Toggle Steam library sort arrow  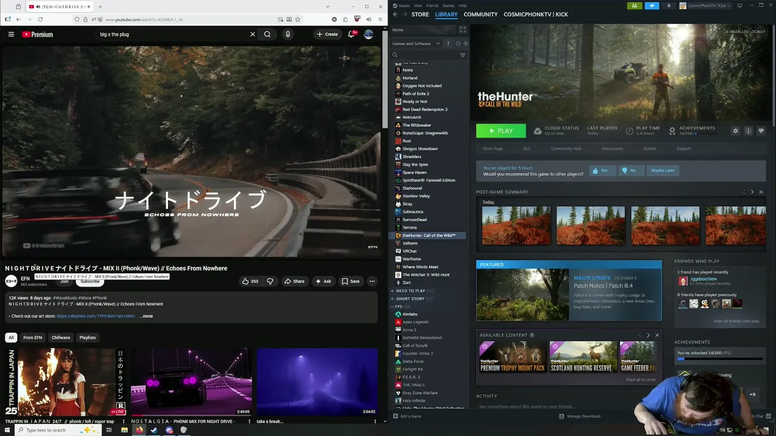(448, 44)
